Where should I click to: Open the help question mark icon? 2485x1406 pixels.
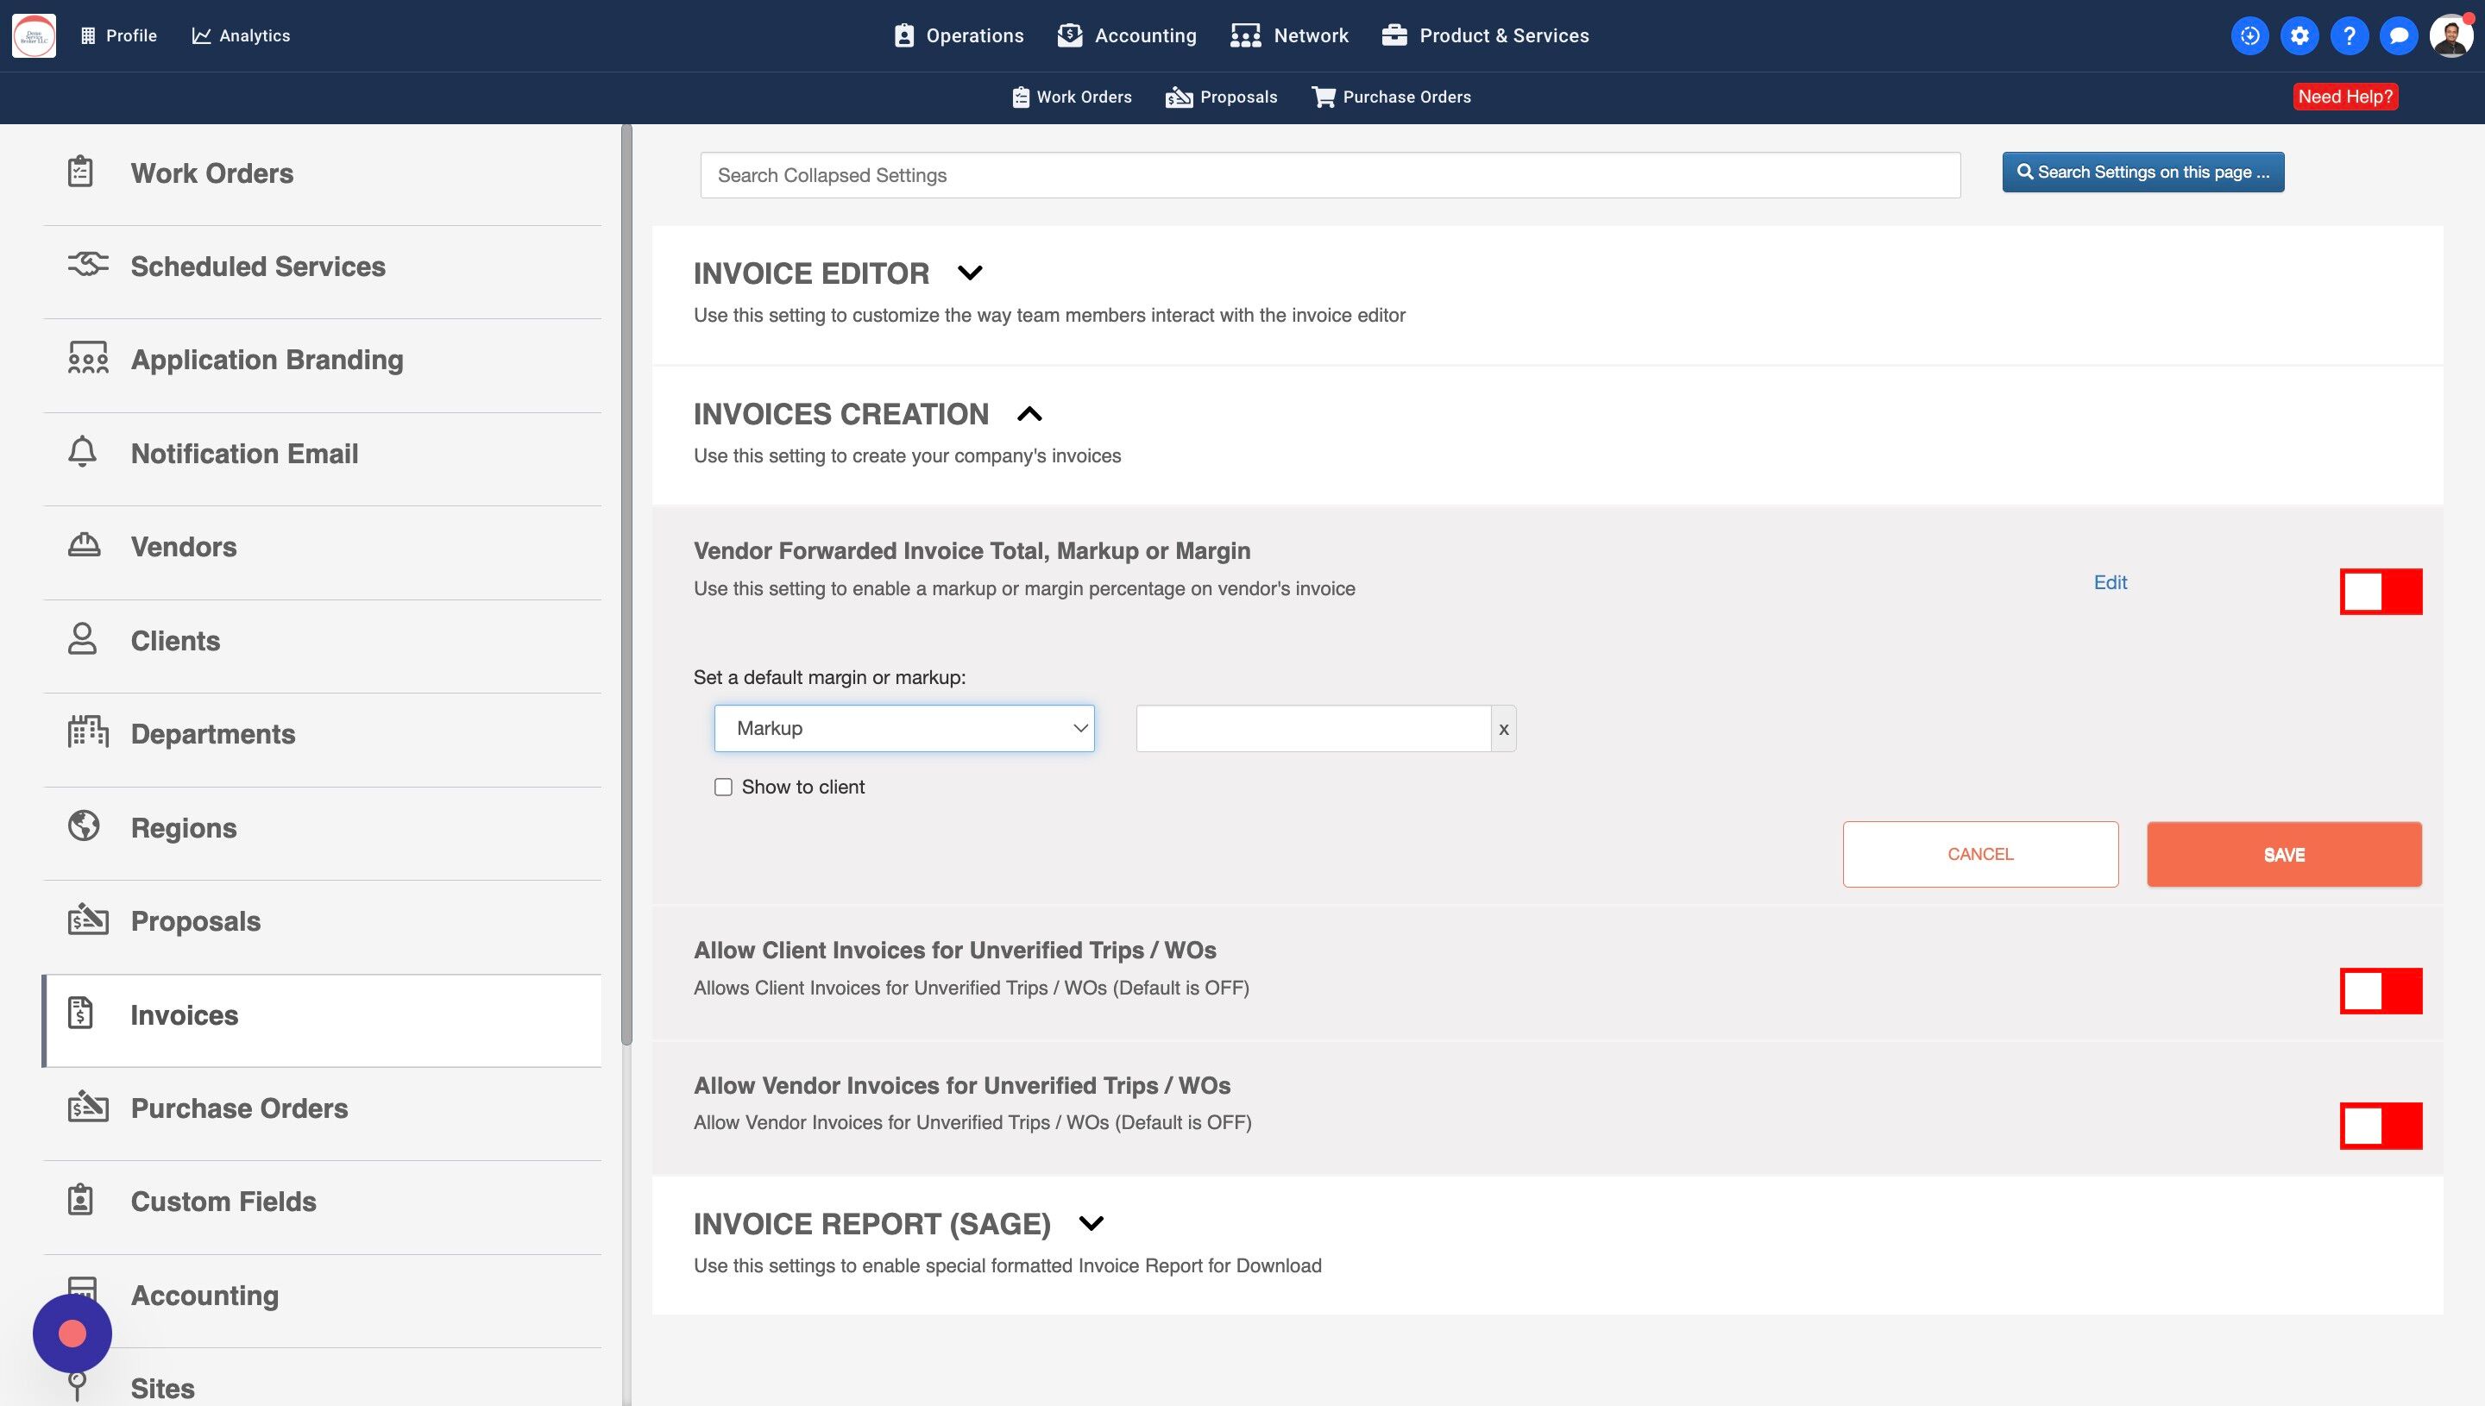click(2349, 35)
